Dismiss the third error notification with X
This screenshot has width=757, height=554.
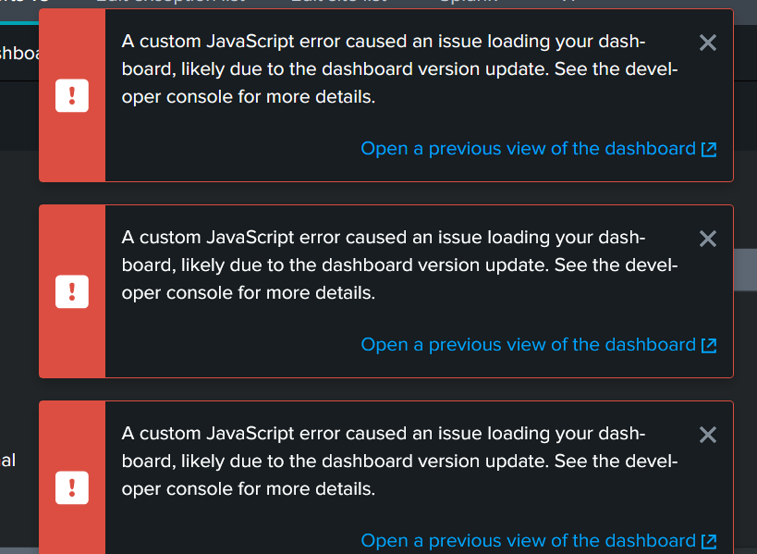click(x=708, y=435)
